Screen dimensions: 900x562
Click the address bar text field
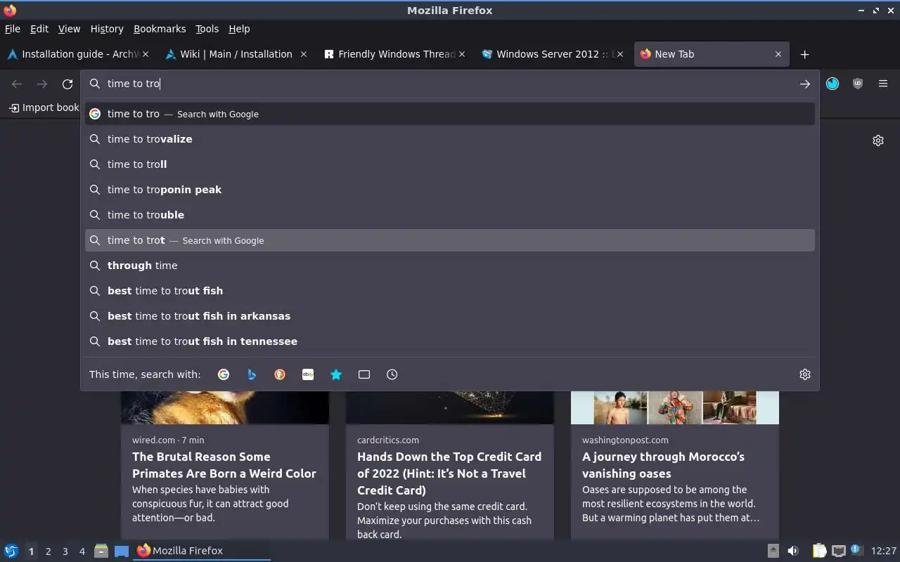(x=450, y=84)
